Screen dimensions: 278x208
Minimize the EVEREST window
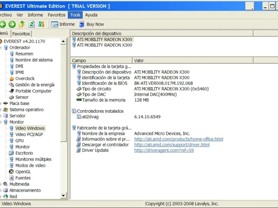coord(265,6)
